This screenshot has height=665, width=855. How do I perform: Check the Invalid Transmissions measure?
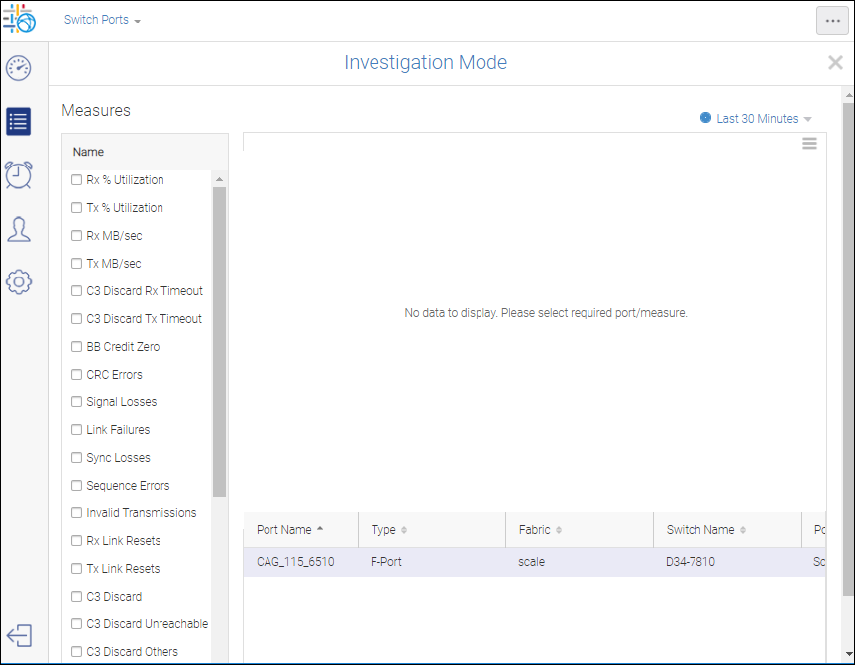[77, 513]
